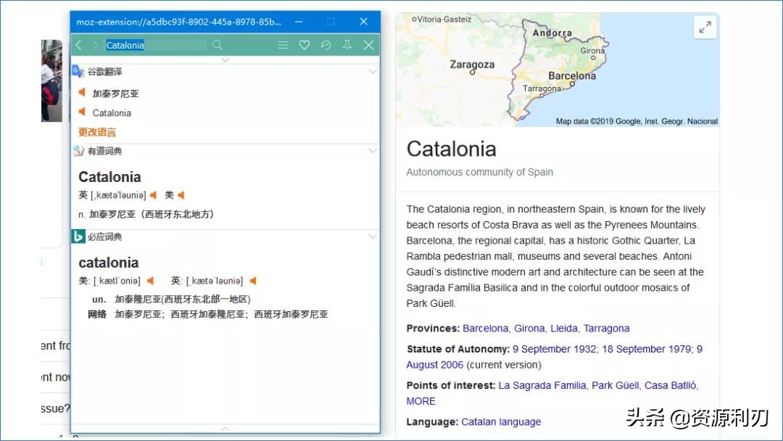
Task: Play American pronunciation in Bing dictionary
Action: click(x=150, y=281)
